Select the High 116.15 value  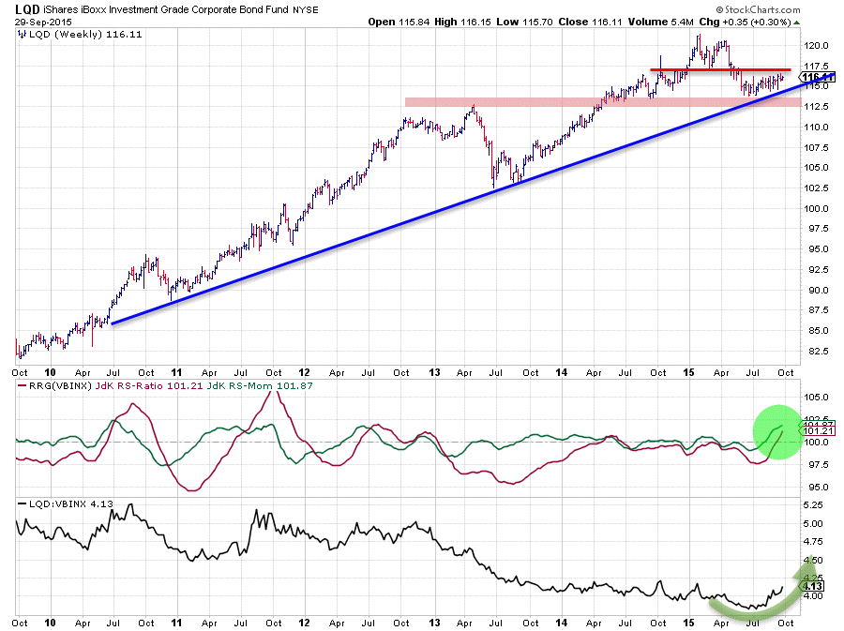point(463,23)
